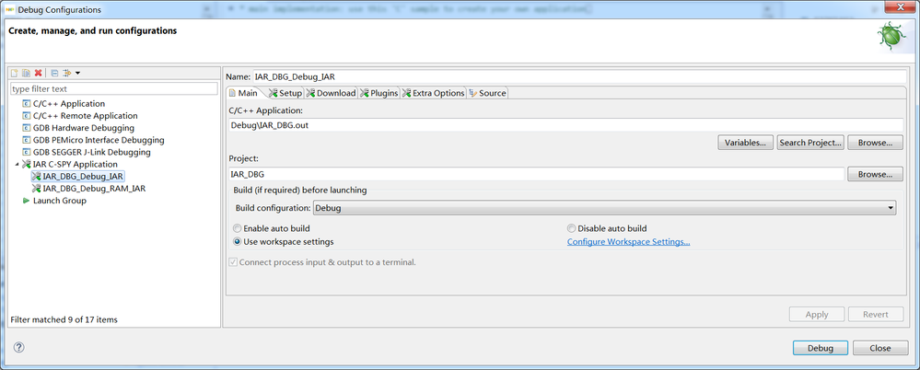Collapse the IAR C-SPY Application node
This screenshot has height=370, width=920.
[x=17, y=164]
